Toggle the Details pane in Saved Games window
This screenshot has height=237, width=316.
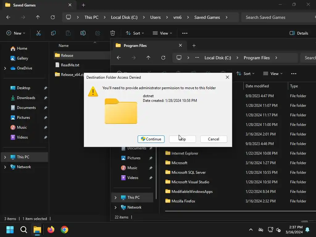click(x=299, y=33)
